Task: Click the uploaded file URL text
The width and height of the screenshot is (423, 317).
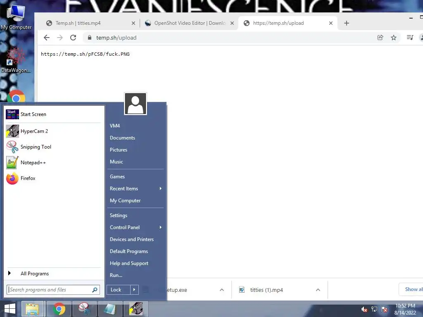Action: [85, 54]
